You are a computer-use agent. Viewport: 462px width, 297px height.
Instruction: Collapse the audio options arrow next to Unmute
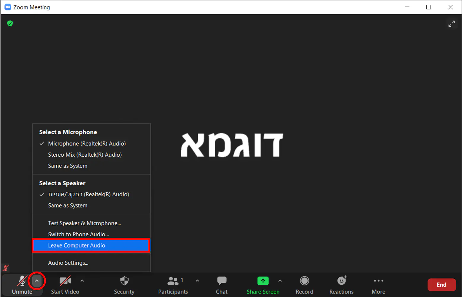click(x=37, y=281)
